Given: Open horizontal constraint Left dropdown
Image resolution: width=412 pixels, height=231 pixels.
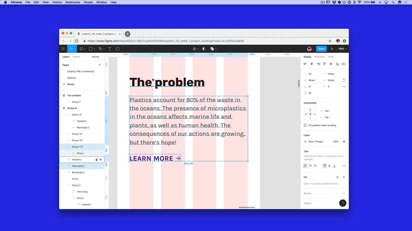Looking at the screenshot, I should click(327, 111).
